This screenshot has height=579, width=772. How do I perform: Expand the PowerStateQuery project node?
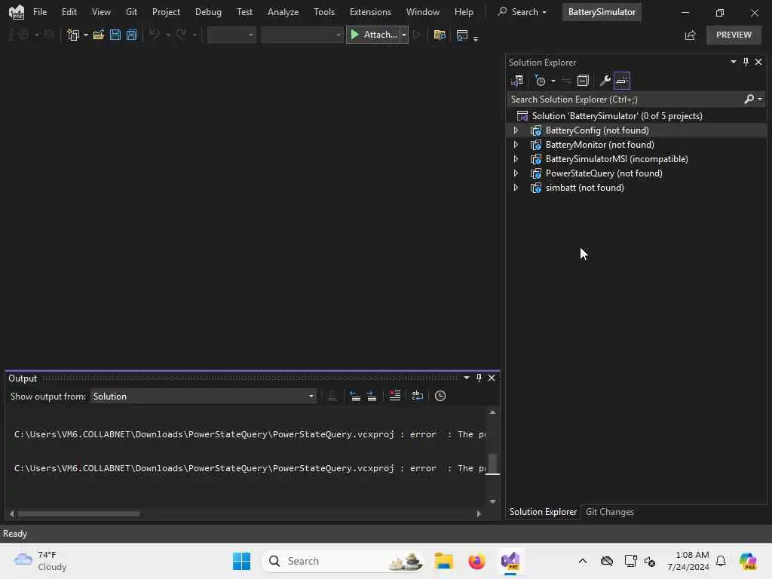coord(516,173)
